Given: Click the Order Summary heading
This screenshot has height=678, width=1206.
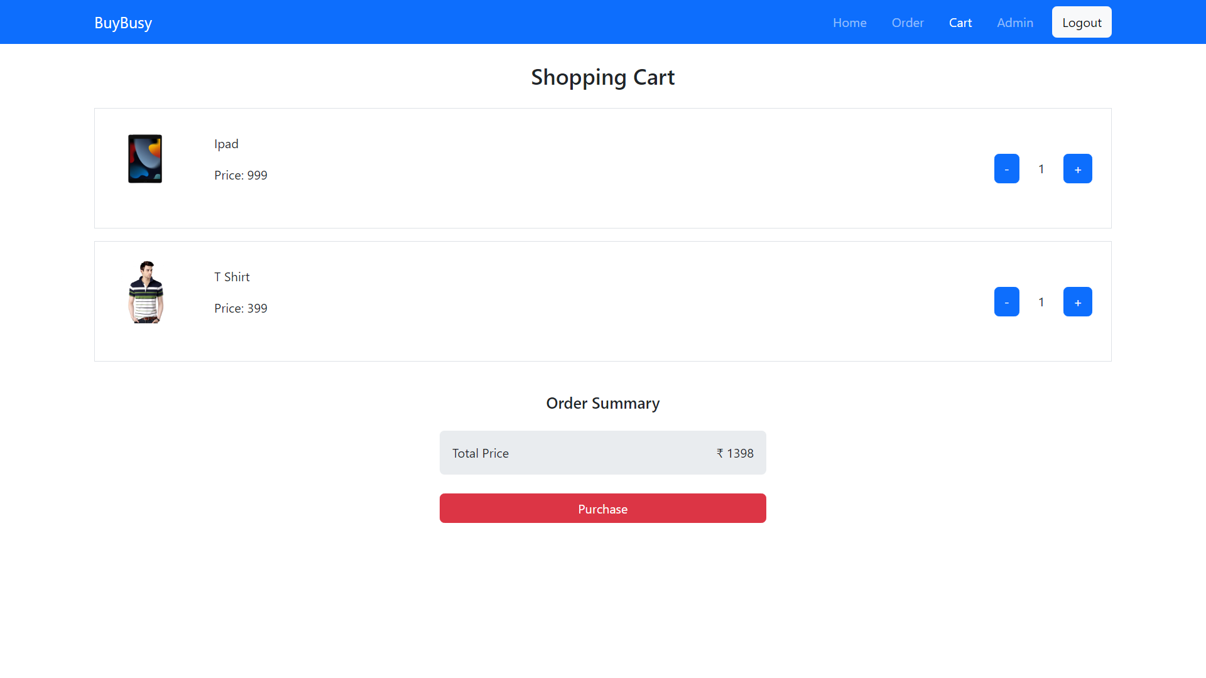Looking at the screenshot, I should coord(602,402).
